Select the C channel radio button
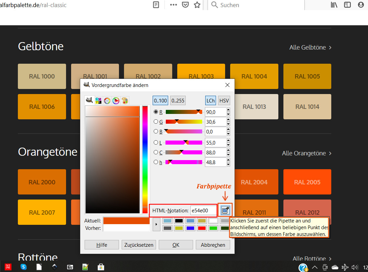Screen dimensions: 368x272 [x=156, y=152]
